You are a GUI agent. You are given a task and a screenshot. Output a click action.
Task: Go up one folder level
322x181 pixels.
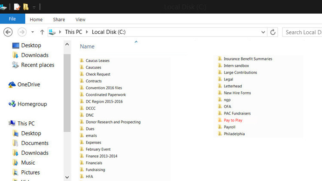pyautogui.click(x=42, y=32)
